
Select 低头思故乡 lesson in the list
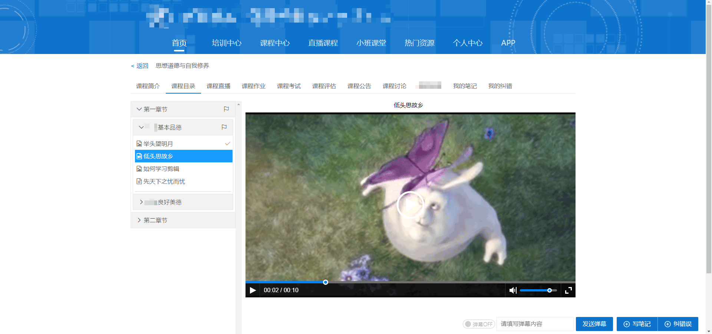click(184, 156)
